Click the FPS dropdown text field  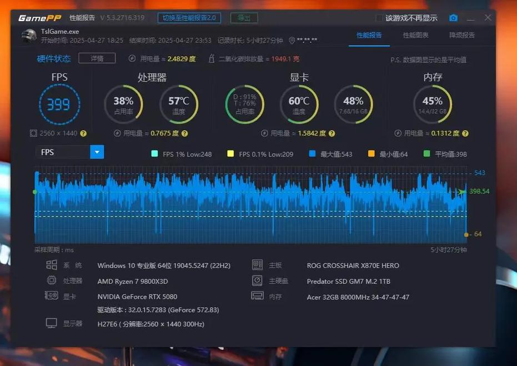pyautogui.click(x=62, y=152)
